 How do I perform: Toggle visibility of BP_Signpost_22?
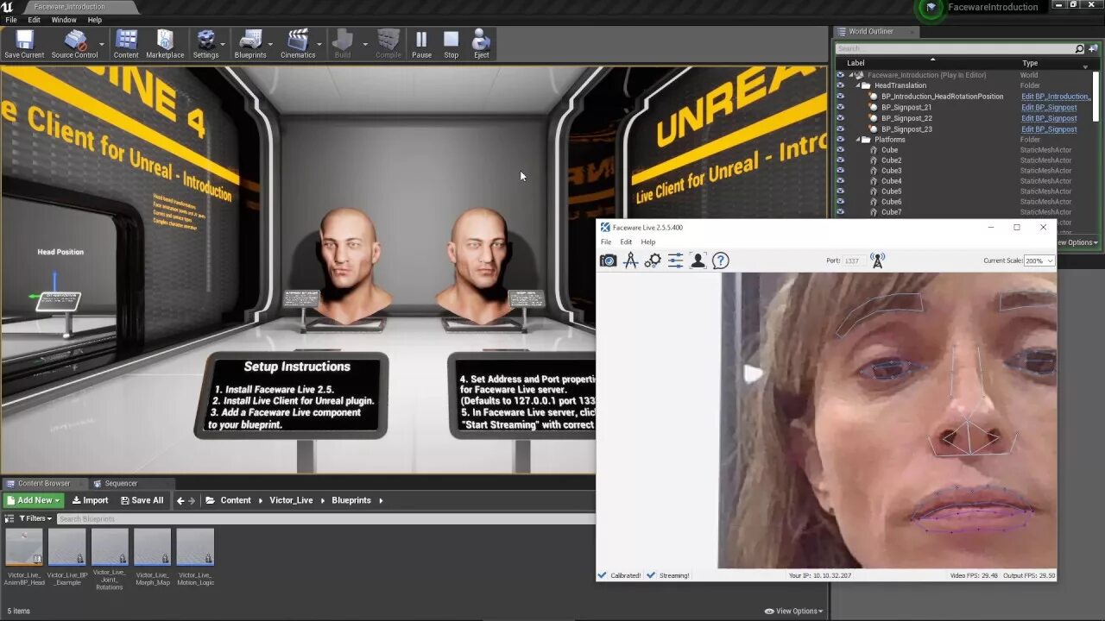tap(840, 118)
